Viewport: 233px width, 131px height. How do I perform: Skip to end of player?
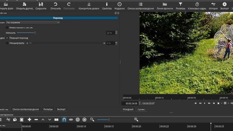[214, 103]
